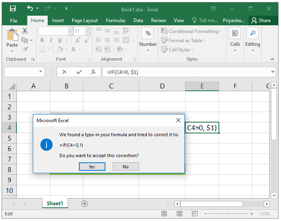Click the Wrap Text icon

(x=126, y=31)
